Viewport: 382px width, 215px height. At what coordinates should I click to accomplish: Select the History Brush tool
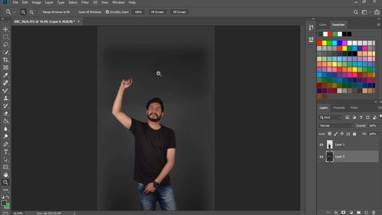5,106
